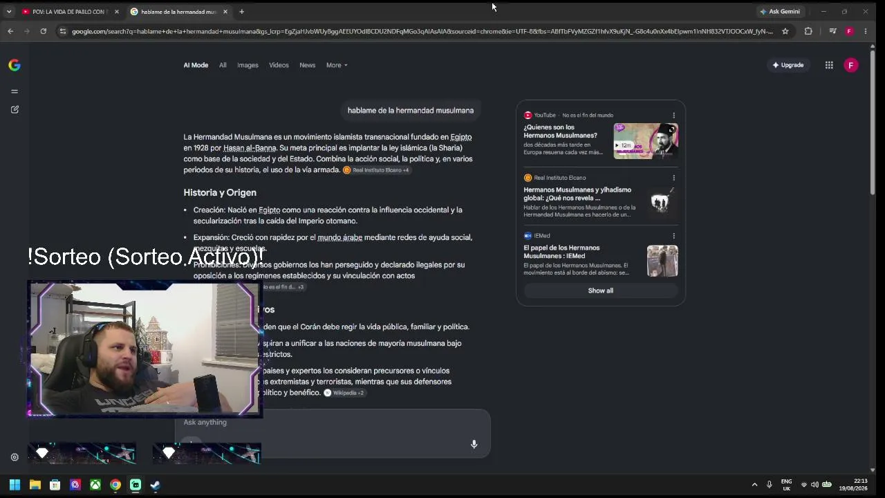Switch to the Videos tab
The height and width of the screenshot is (498, 885).
(279, 65)
